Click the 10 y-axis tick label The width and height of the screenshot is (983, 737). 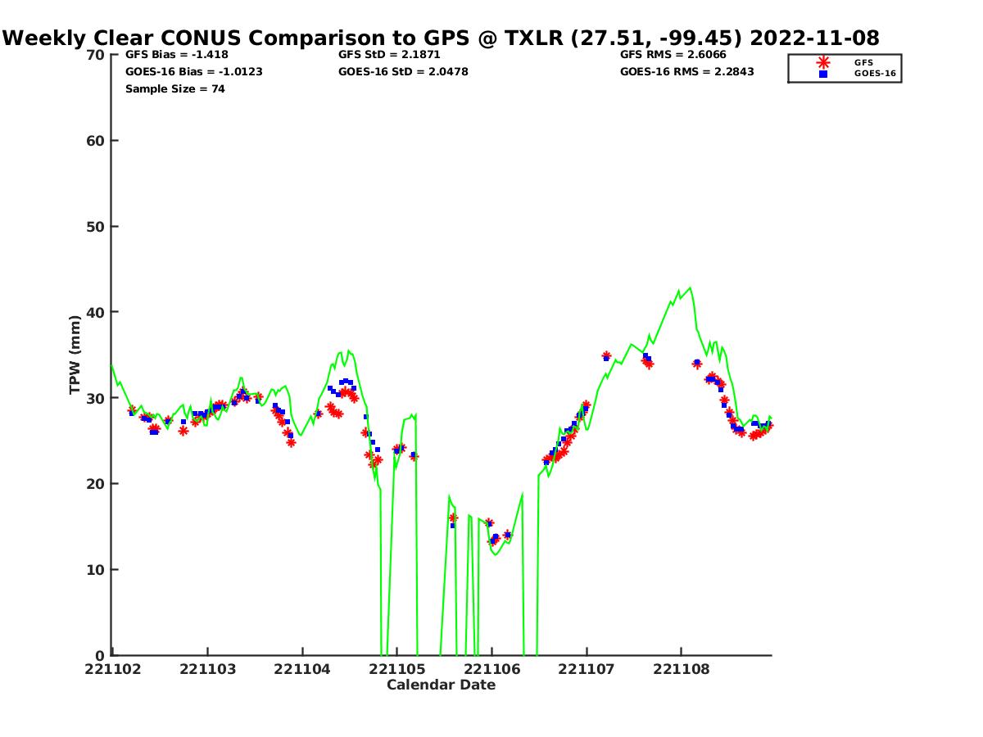(x=95, y=569)
